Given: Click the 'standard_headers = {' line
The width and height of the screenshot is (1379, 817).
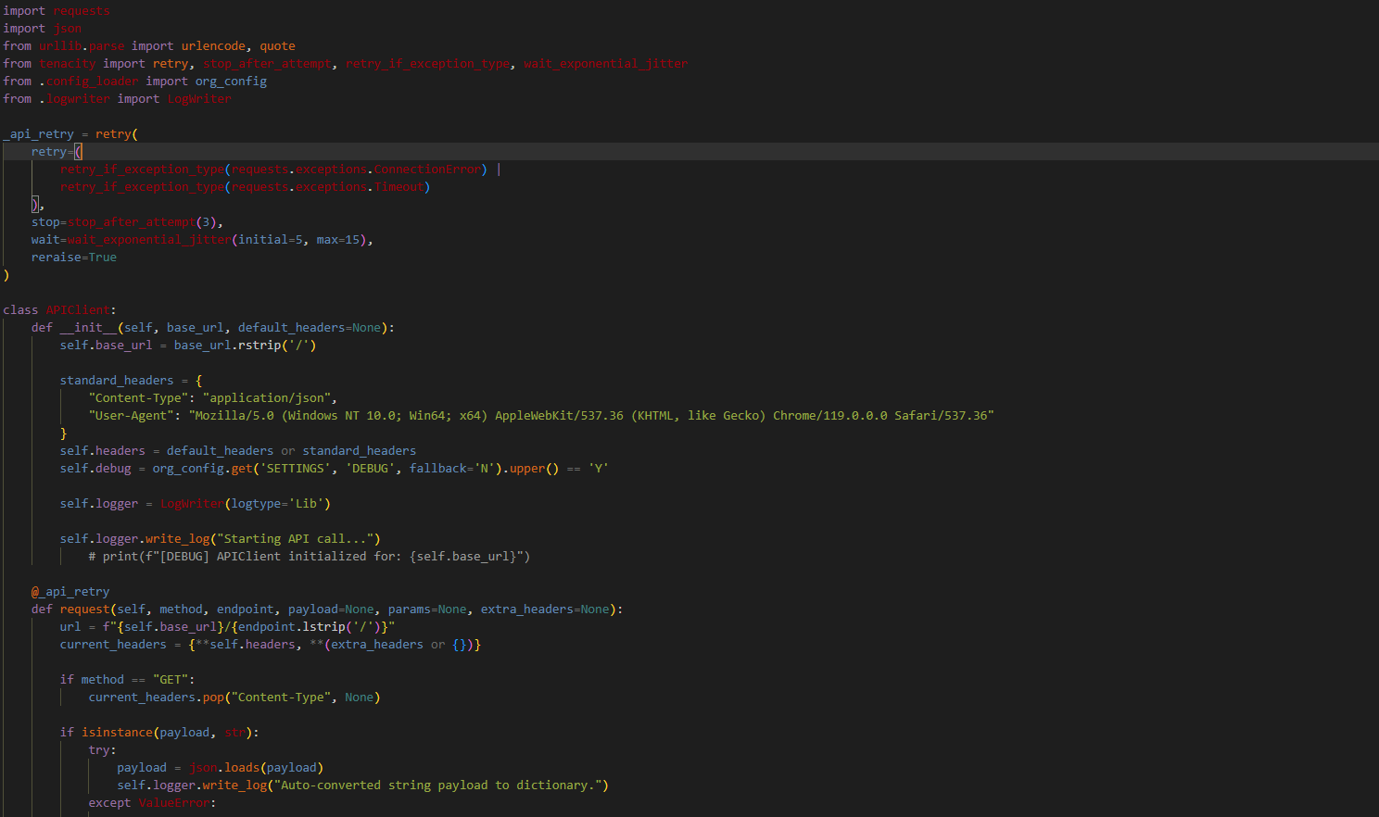Looking at the screenshot, I should [131, 381].
